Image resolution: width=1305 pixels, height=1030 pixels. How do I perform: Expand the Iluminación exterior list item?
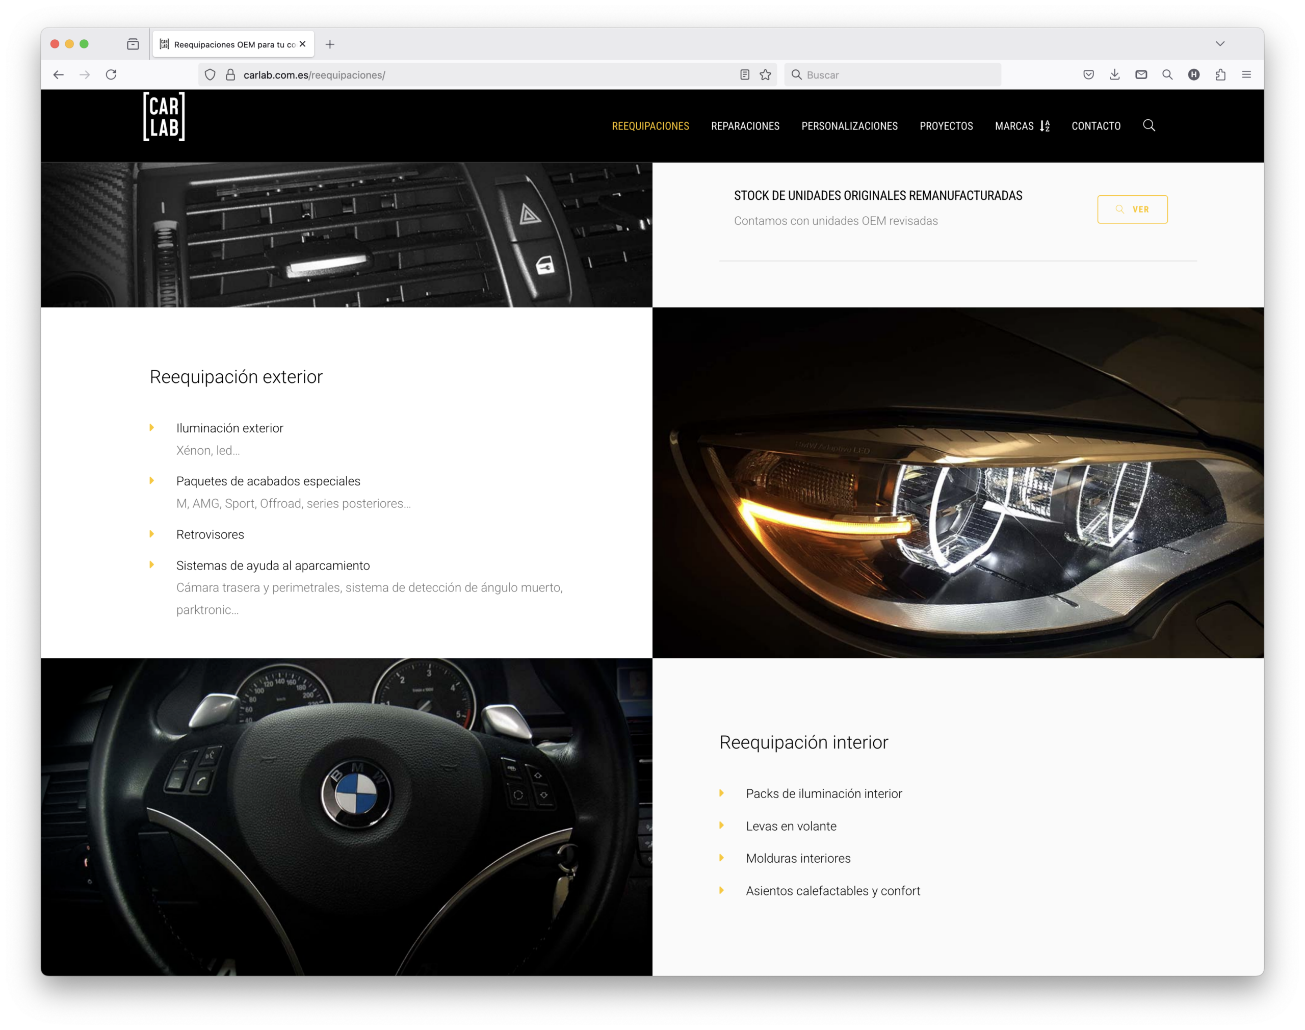tap(230, 428)
